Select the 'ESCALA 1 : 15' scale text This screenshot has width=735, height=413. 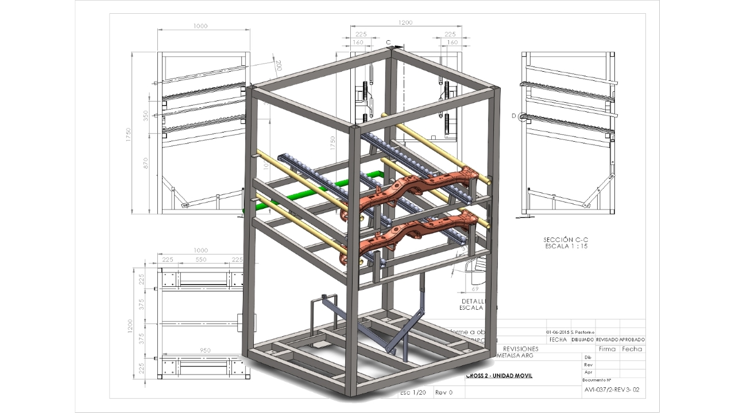[x=566, y=246]
